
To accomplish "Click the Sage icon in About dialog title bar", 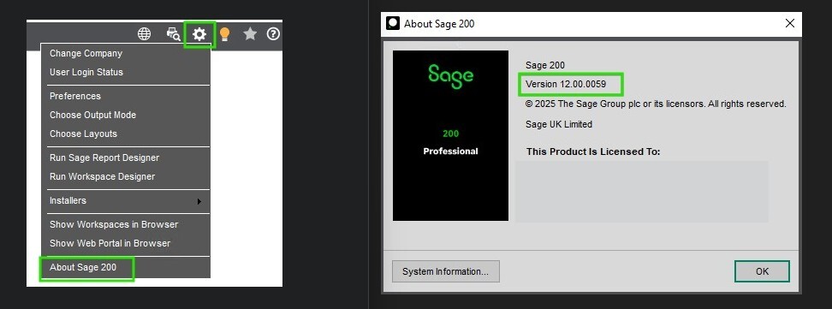I will [x=393, y=23].
